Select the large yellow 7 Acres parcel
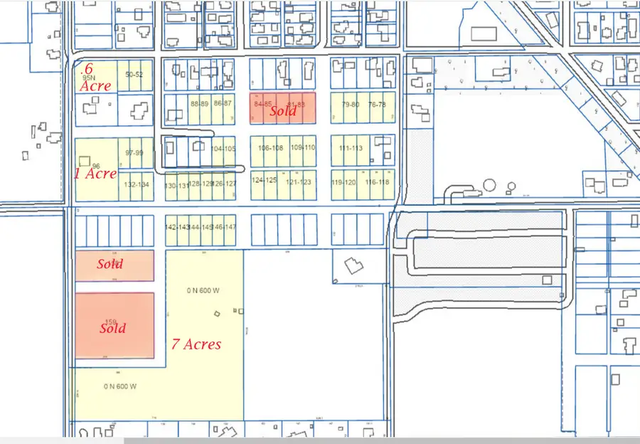Viewport: 640px width, 444px height. (196, 344)
